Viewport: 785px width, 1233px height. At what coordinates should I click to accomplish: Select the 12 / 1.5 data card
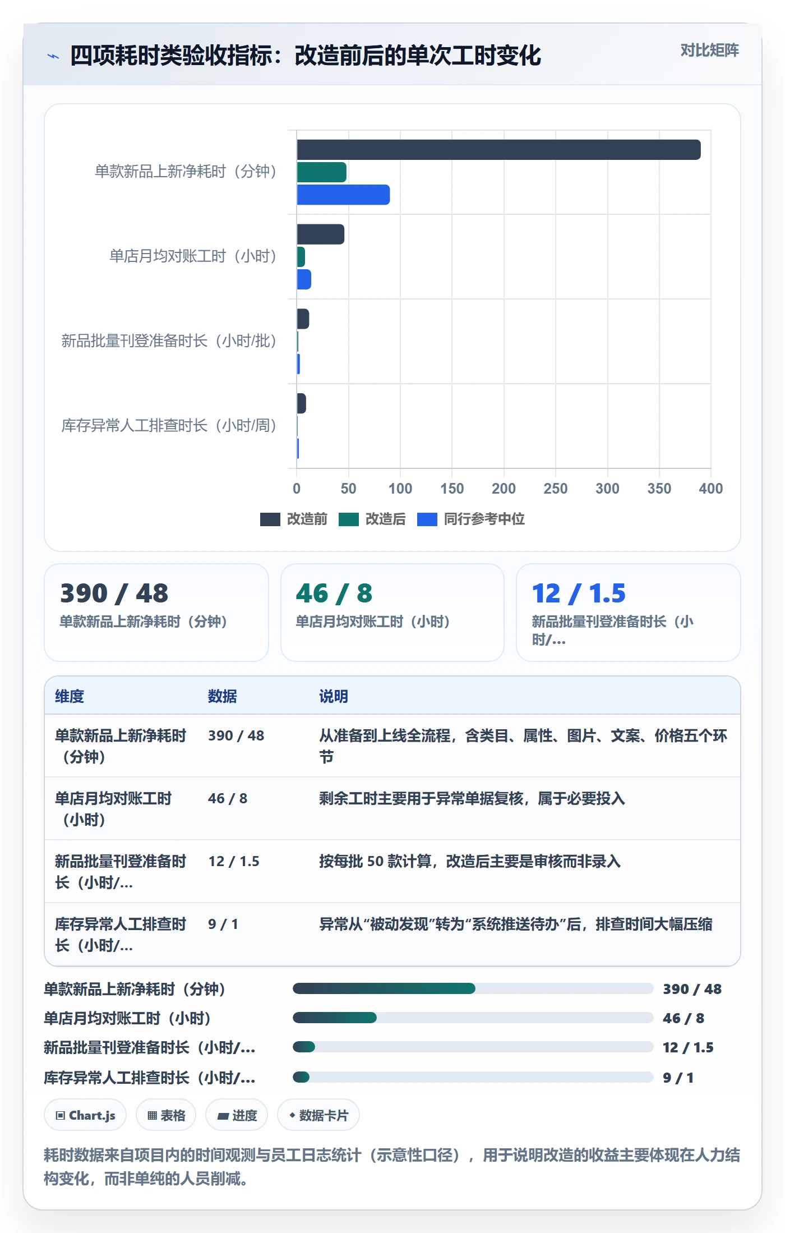[x=629, y=613]
